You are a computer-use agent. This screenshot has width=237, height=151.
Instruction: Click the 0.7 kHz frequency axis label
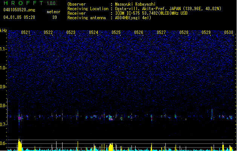[x=3, y=125]
